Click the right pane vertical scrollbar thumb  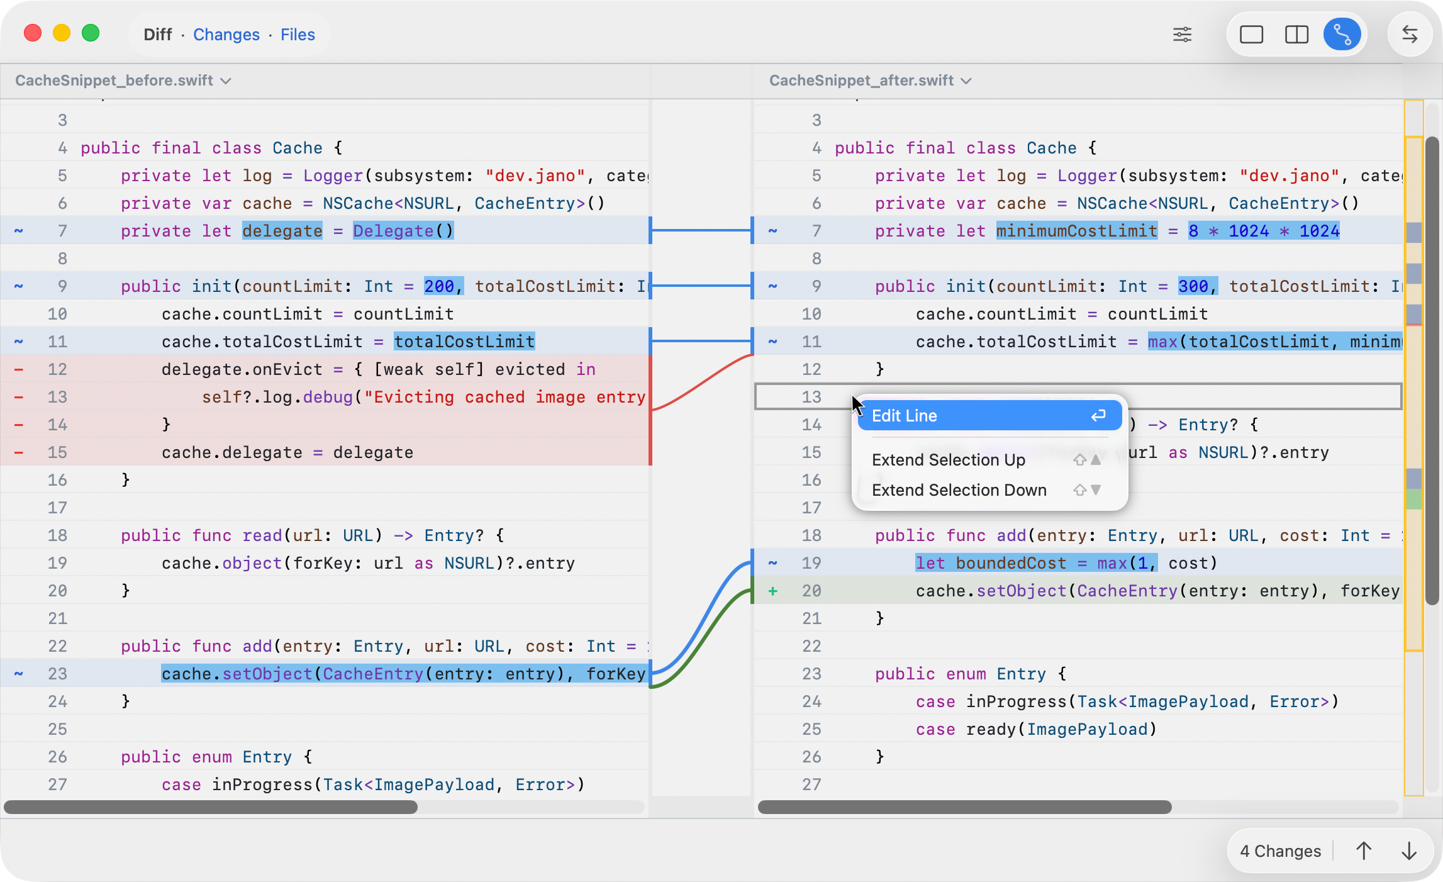1432,371
